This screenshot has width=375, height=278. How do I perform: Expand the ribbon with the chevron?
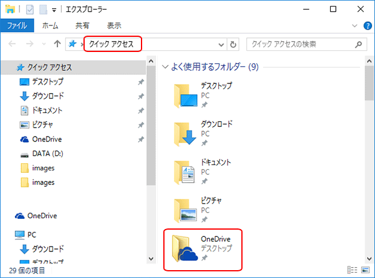(x=354, y=25)
